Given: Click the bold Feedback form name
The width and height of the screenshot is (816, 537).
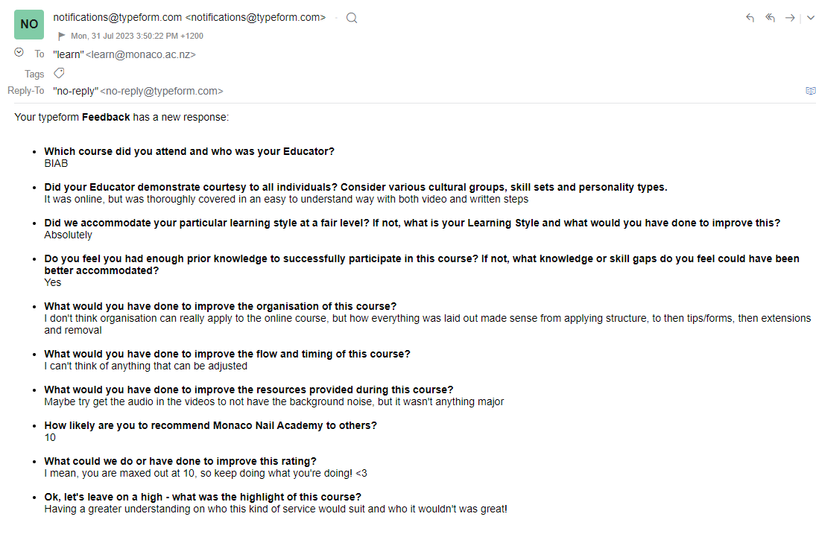Looking at the screenshot, I should click(x=106, y=117).
